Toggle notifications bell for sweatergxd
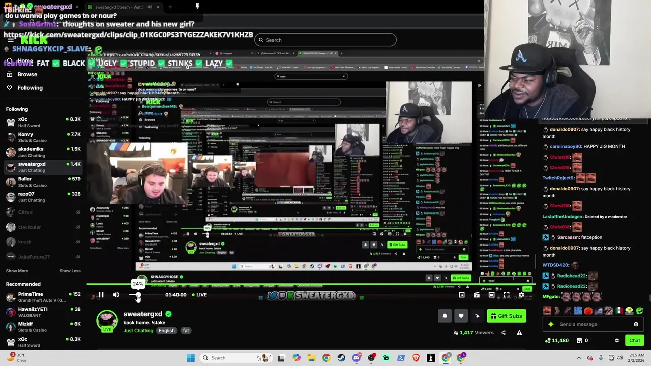651x366 pixels. click(x=445, y=316)
